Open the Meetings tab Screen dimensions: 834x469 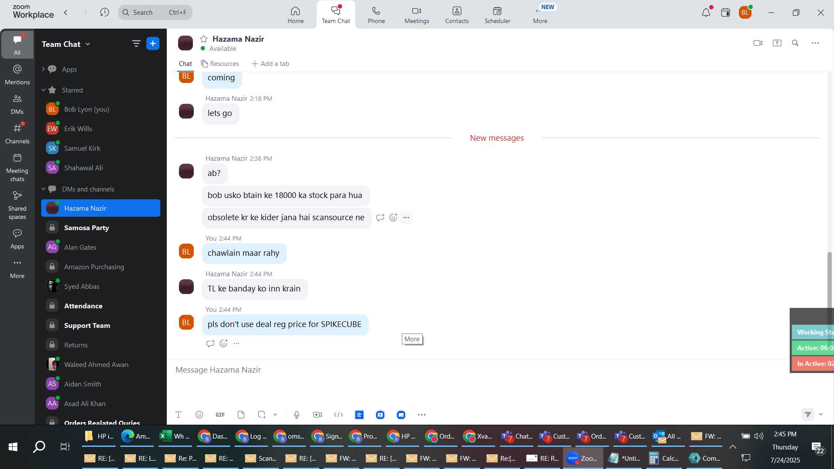pyautogui.click(x=417, y=15)
